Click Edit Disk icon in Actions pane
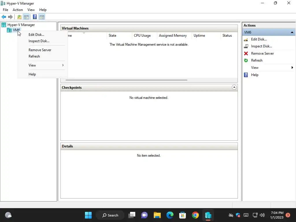296x222 pixels. pos(246,39)
